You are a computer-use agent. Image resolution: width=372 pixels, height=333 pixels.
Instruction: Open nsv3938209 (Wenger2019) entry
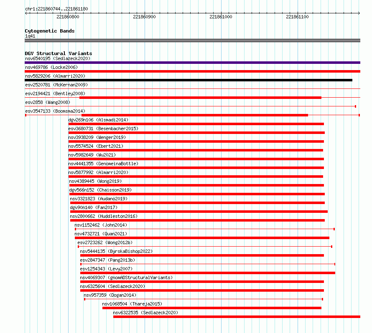[x=97, y=137]
